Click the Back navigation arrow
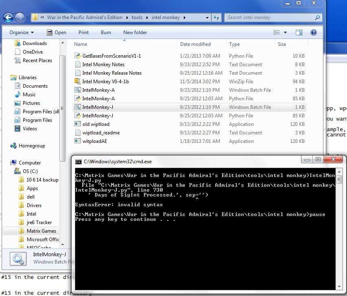 8,18
